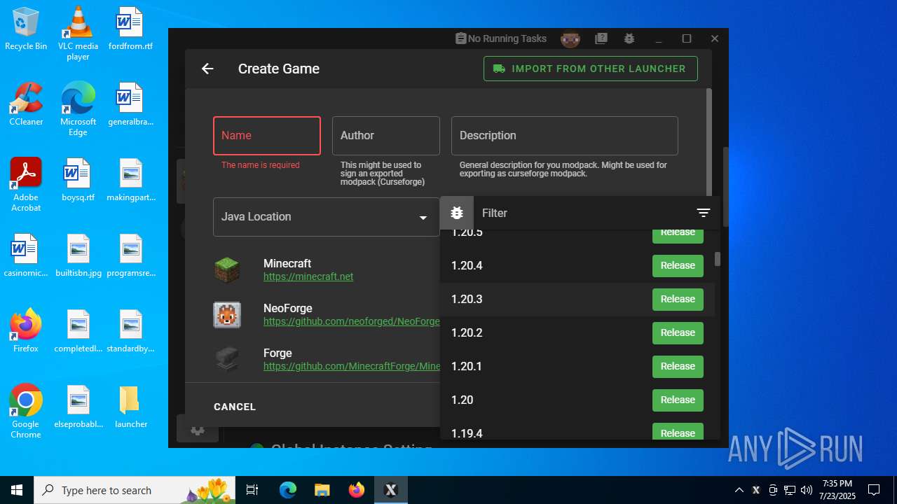Click the Create Game dialog scrollbar
Screen dimensions: 897x504
pyautogui.click(x=709, y=143)
